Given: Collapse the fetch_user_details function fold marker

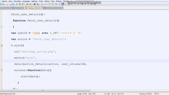Looking at the screenshot, I should tap(2, 27).
